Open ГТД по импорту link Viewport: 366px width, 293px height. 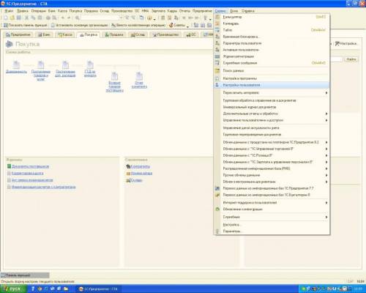pyautogui.click(x=90, y=73)
